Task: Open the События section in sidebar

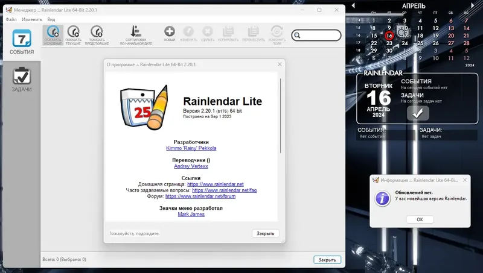Action: pyautogui.click(x=22, y=42)
